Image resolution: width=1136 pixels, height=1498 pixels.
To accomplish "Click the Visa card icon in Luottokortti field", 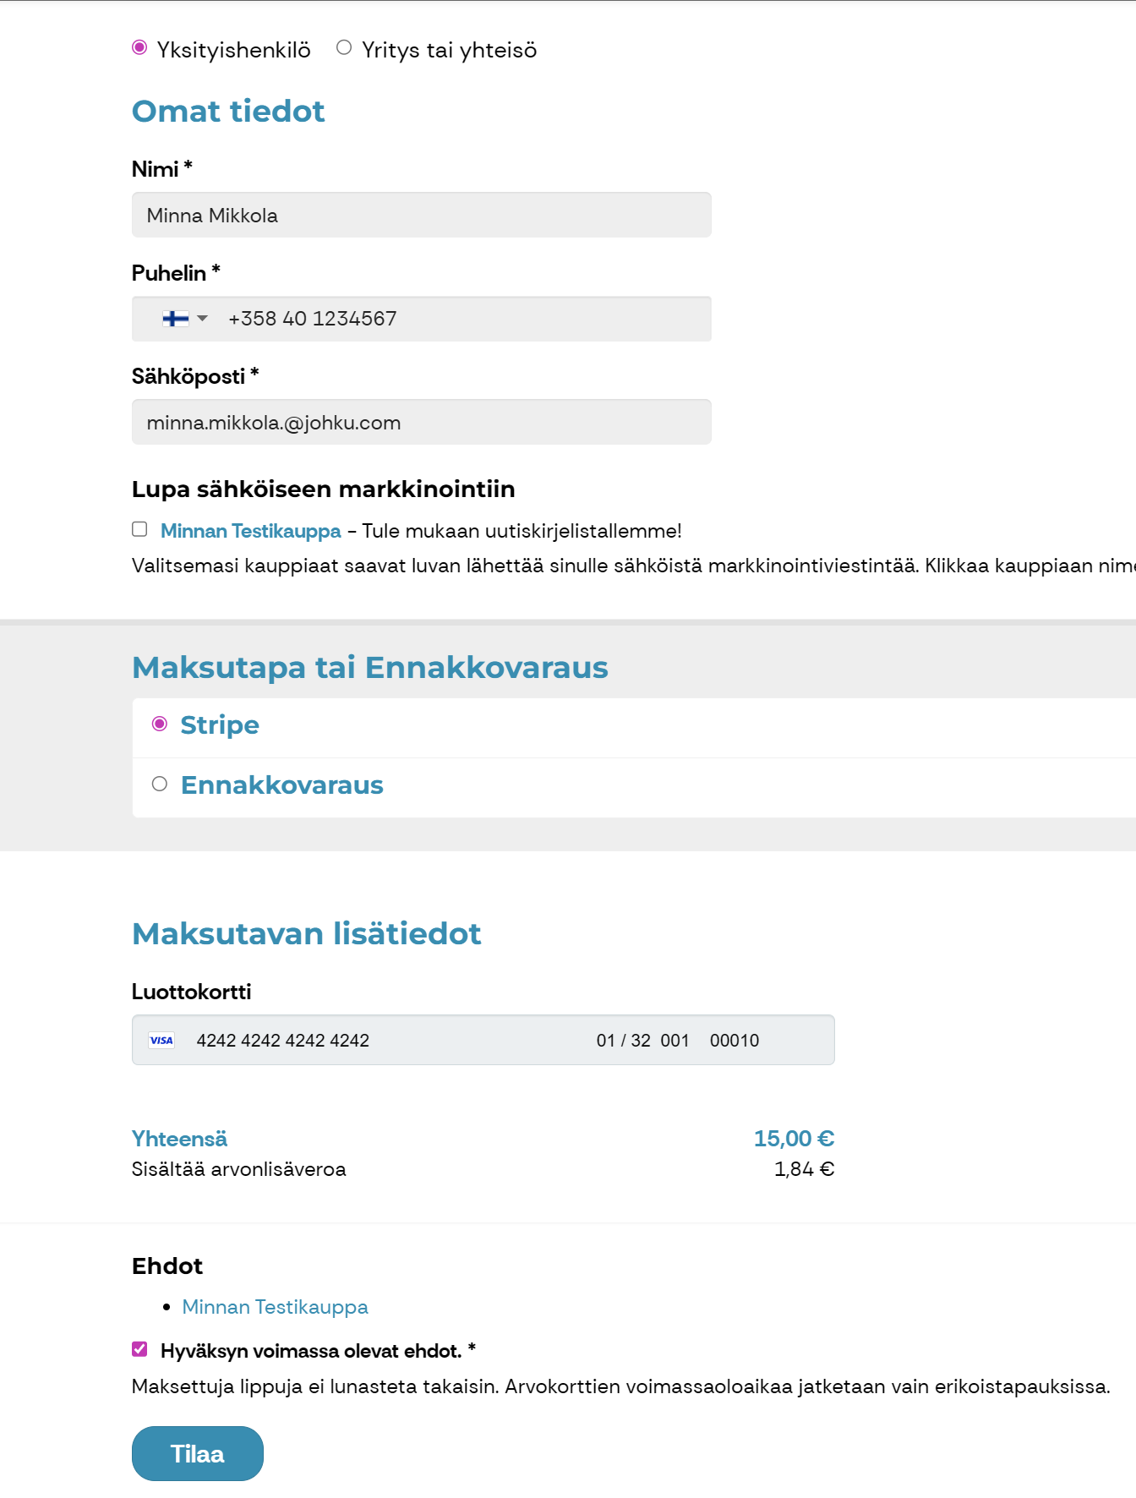I will 161,1041.
